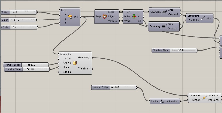Screen dimensions: 222x113
Task: Click the slider handle with value 28
Action: [178, 50]
